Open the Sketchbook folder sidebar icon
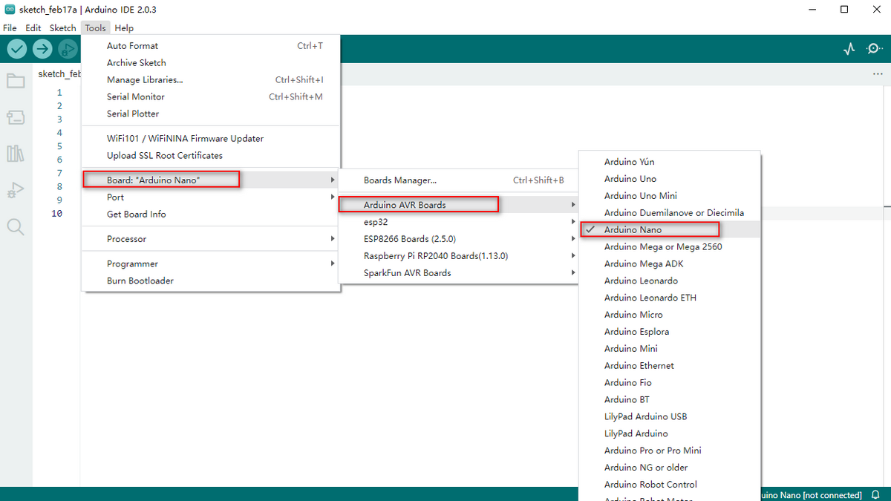This screenshot has height=501, width=891. pos(16,81)
